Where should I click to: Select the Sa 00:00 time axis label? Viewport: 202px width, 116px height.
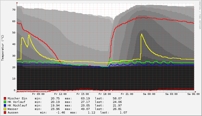tap(149, 94)
